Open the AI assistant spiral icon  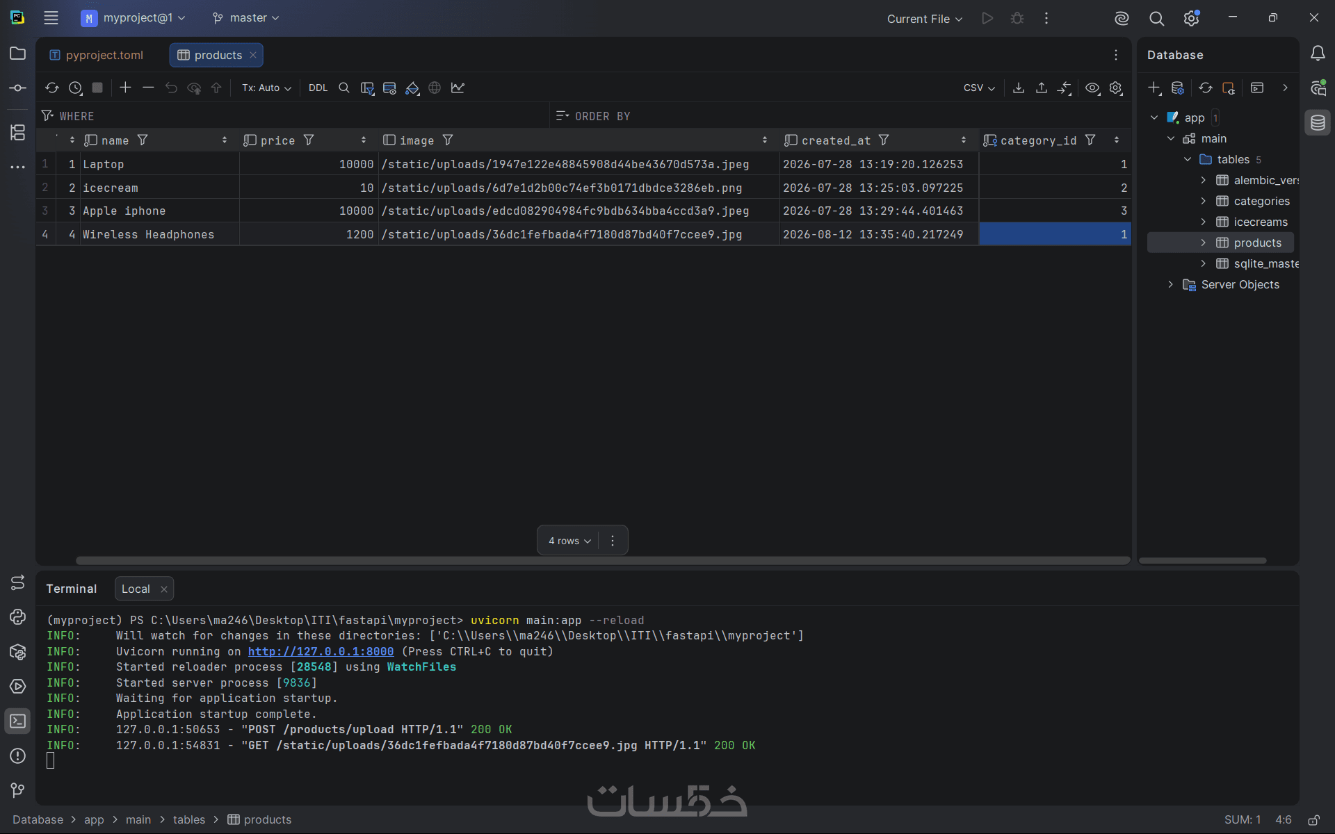point(1122,19)
